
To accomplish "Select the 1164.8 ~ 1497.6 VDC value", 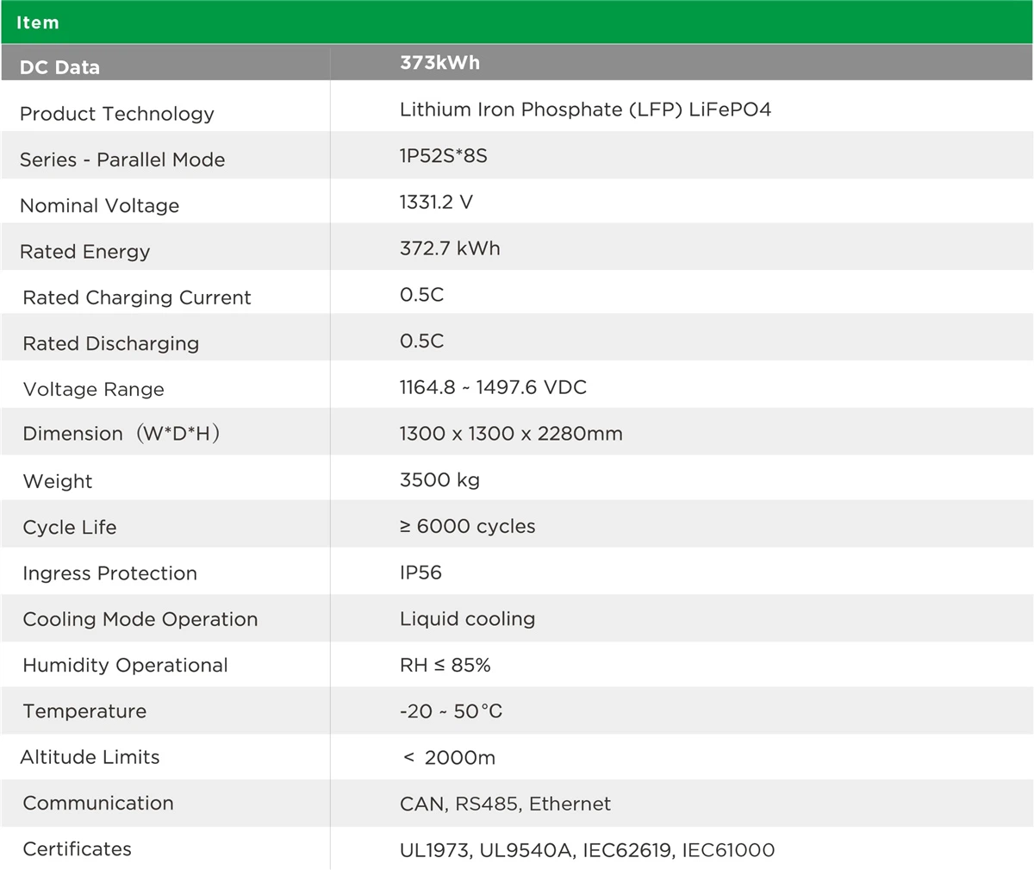I will click(492, 387).
